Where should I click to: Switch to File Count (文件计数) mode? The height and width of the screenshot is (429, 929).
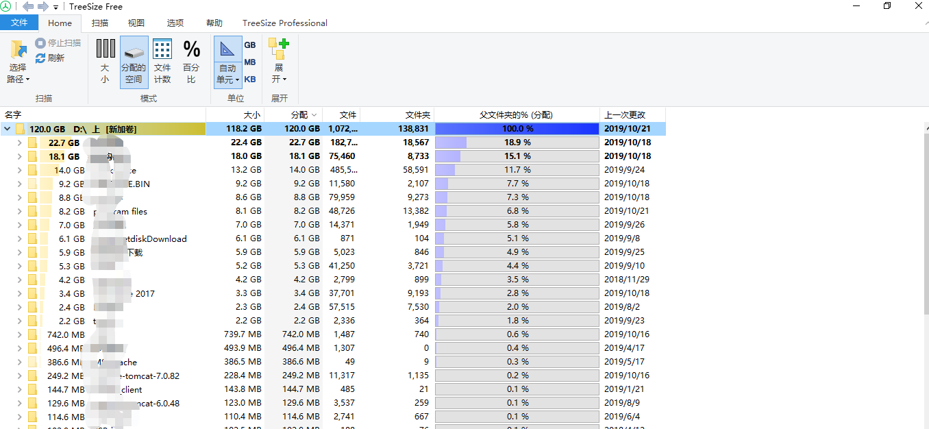click(162, 62)
